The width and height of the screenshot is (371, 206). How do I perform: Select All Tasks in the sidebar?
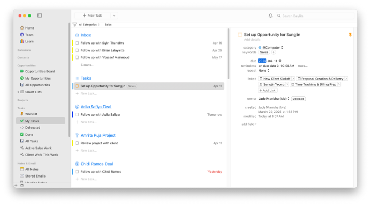[x=29, y=141]
